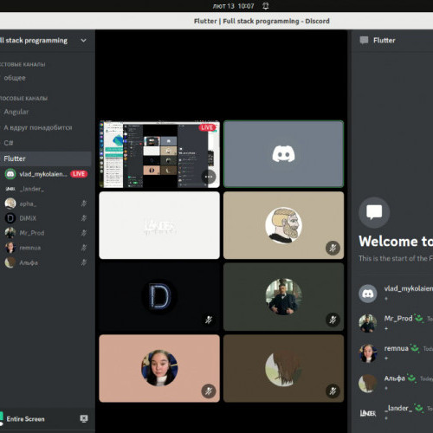Select the bearded avatar video tile
Viewport: 433px width, 433px height.
pos(283,225)
